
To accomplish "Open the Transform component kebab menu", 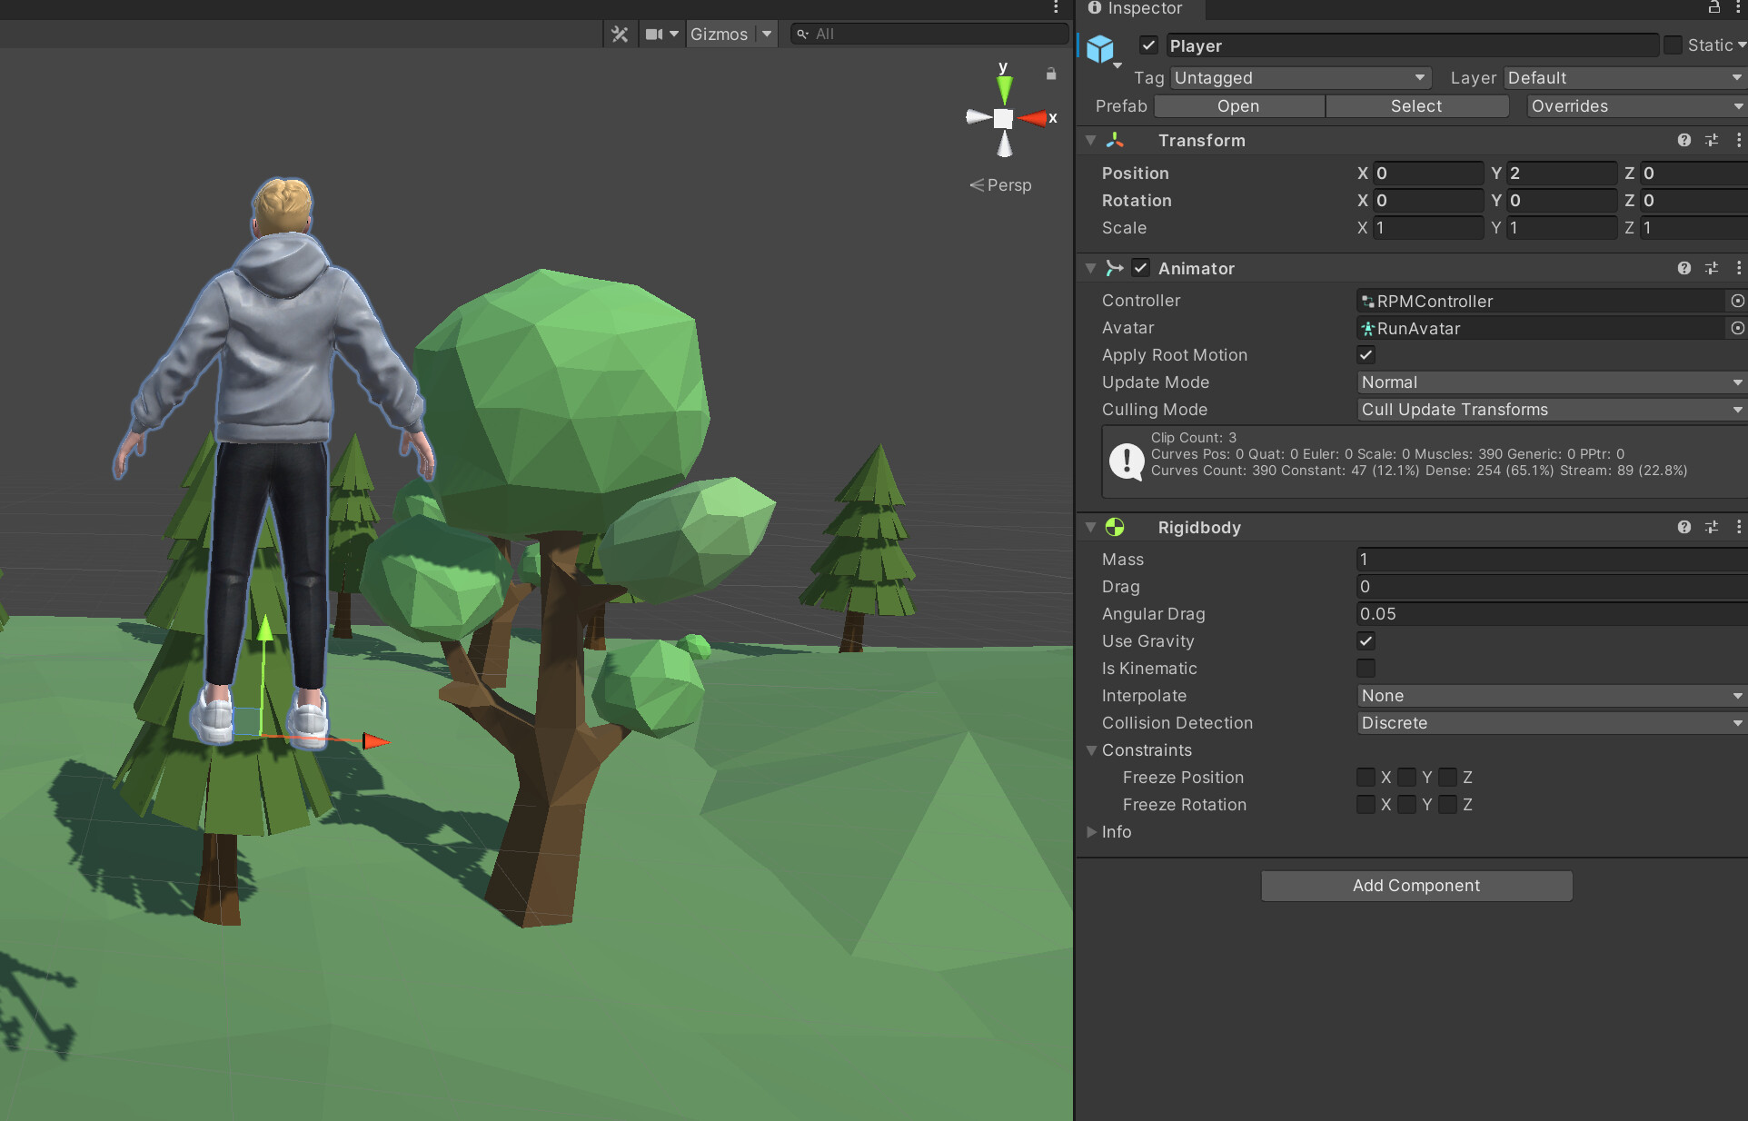I will pos(1740,141).
